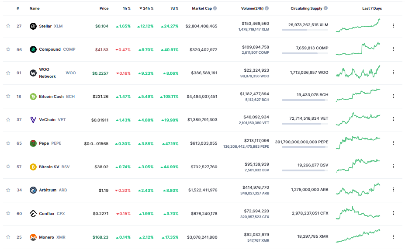
Task: Click Bitcoin Cash market cap $4,494,037,451
Action: [x=202, y=96]
